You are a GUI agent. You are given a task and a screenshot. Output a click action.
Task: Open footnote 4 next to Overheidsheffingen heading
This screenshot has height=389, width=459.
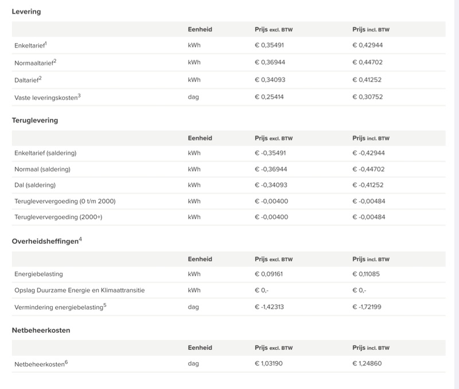pos(80,239)
